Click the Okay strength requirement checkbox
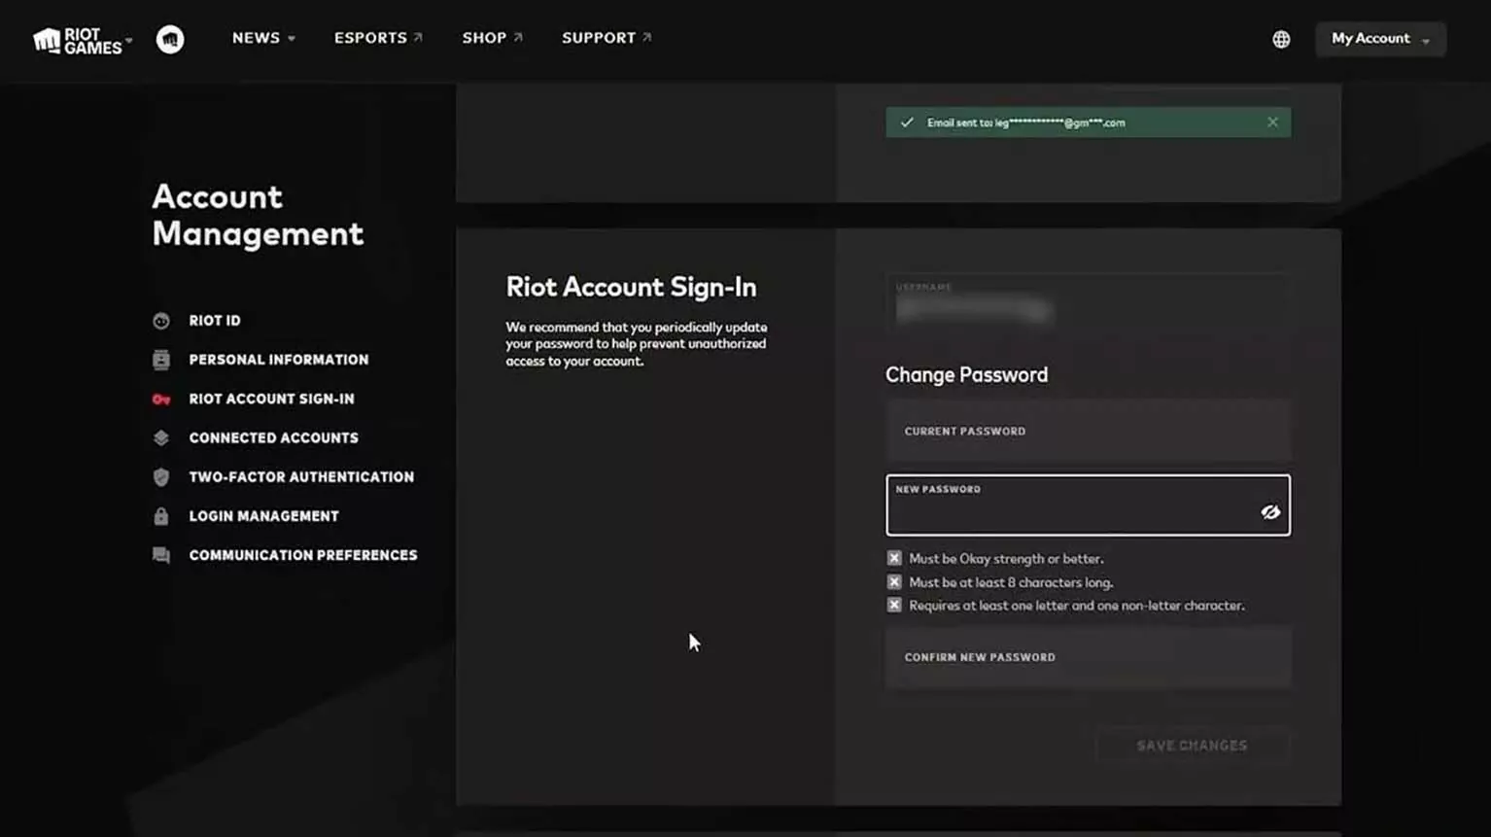 (894, 558)
